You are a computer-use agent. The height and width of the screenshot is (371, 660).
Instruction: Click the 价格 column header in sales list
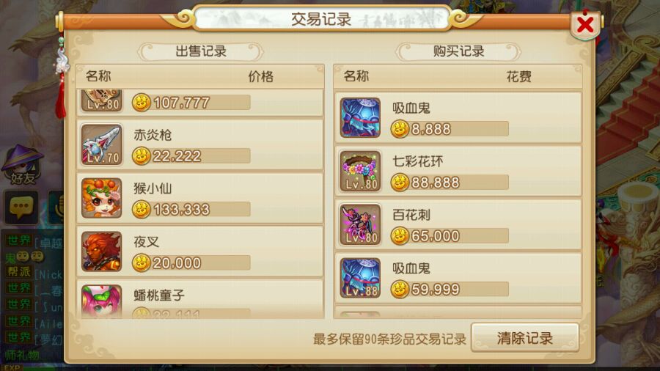(260, 76)
